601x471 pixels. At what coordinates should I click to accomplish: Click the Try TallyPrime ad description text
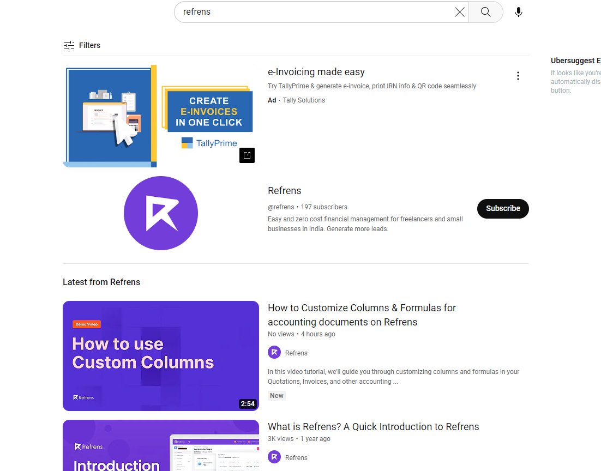(x=372, y=86)
